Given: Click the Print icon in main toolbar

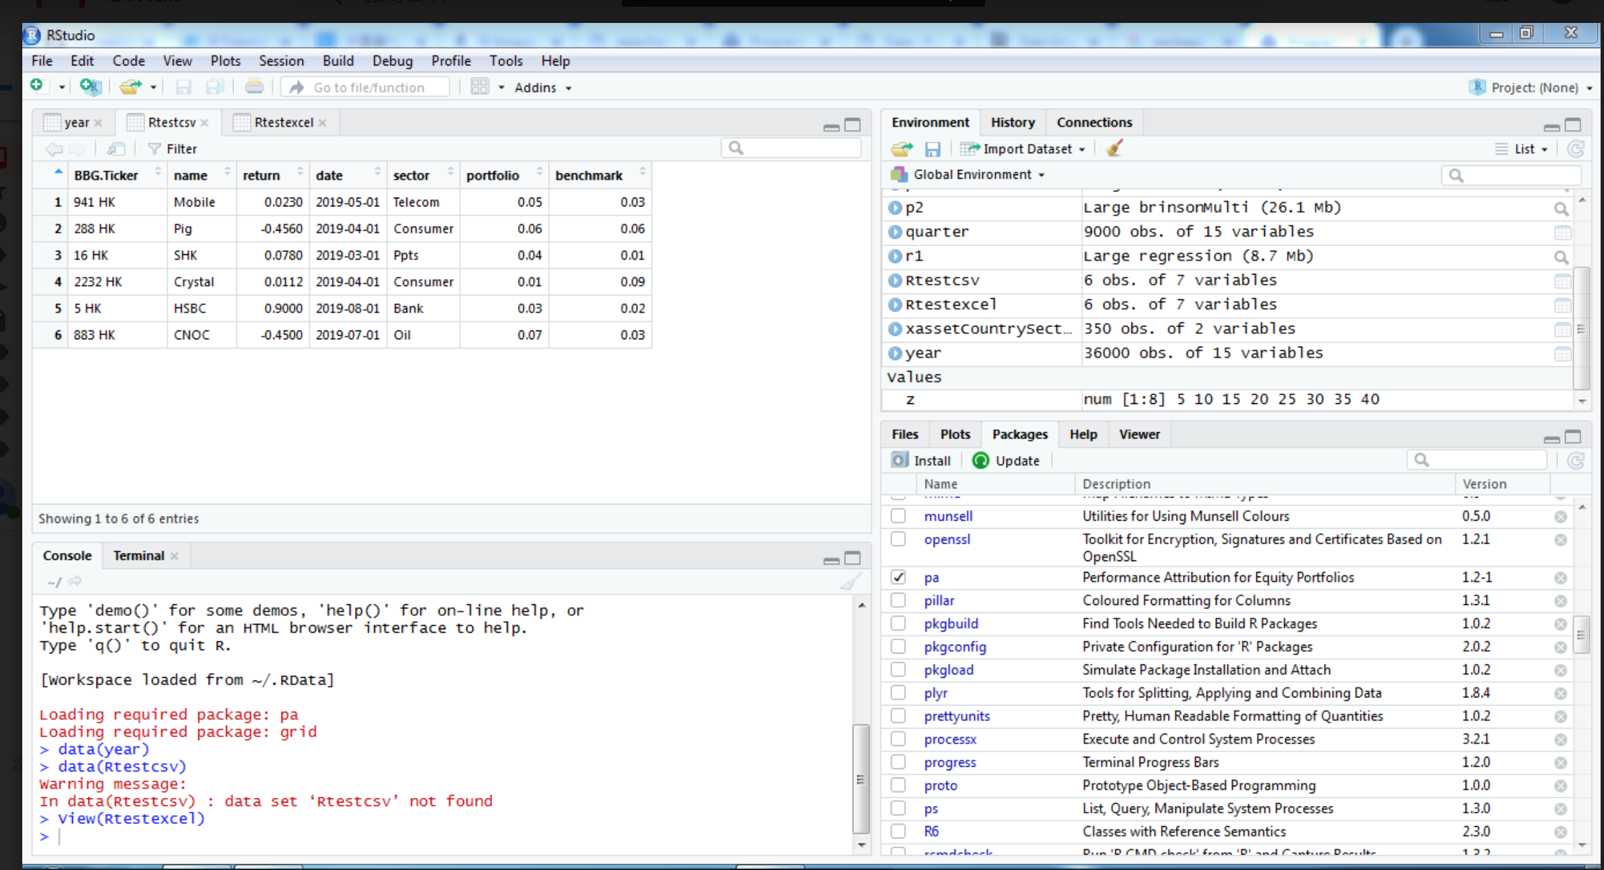Looking at the screenshot, I should tap(255, 86).
